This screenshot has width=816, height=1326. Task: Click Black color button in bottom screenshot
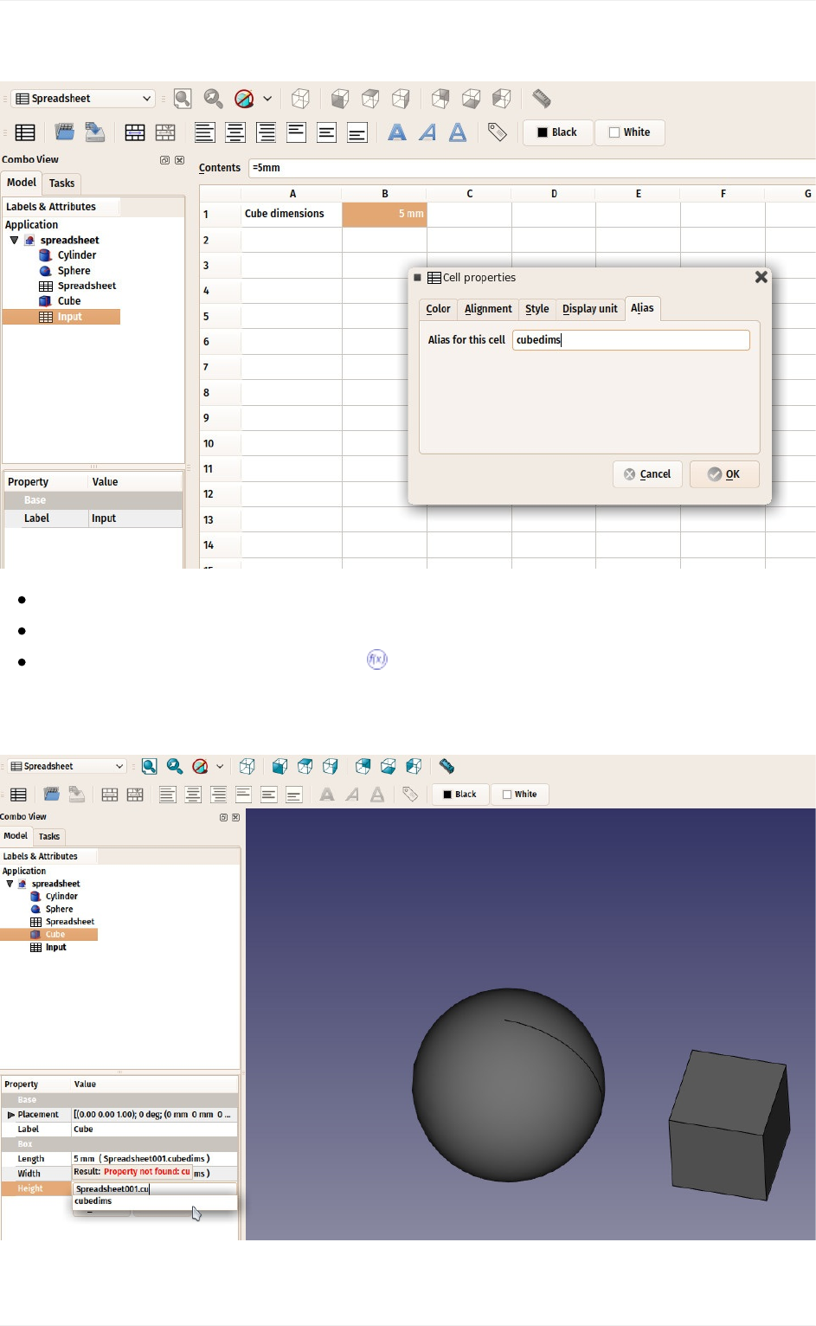(x=460, y=795)
